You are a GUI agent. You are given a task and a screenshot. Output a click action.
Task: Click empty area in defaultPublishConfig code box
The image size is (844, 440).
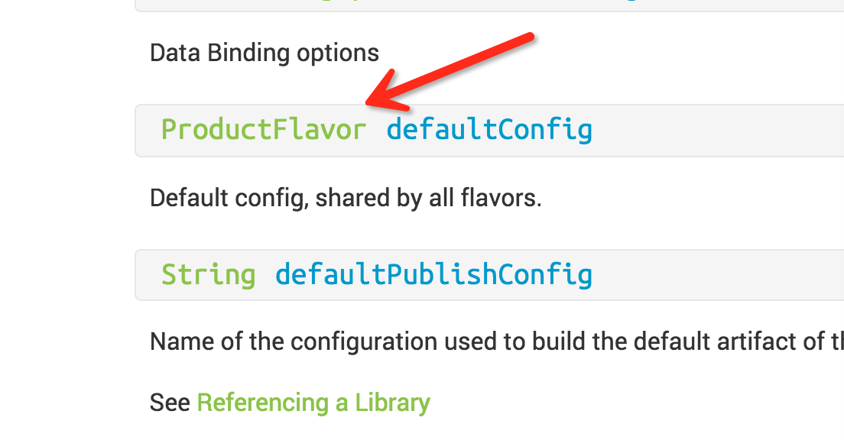coord(716,275)
